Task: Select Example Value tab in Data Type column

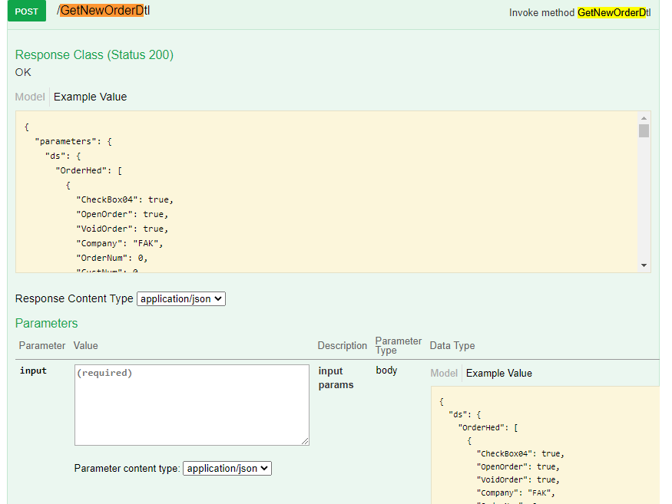Action: [498, 373]
